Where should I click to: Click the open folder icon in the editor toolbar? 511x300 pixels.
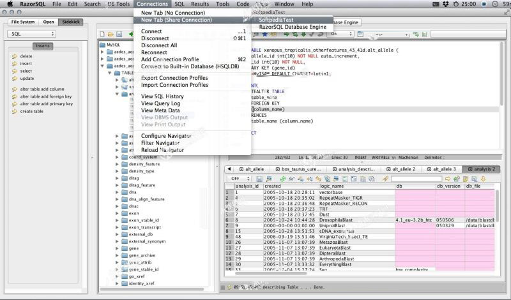[111, 34]
